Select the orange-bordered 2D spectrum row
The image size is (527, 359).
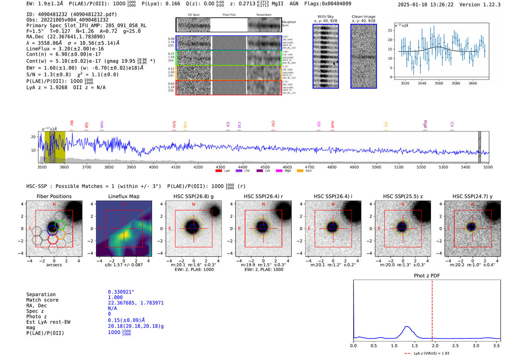tap(229, 73)
